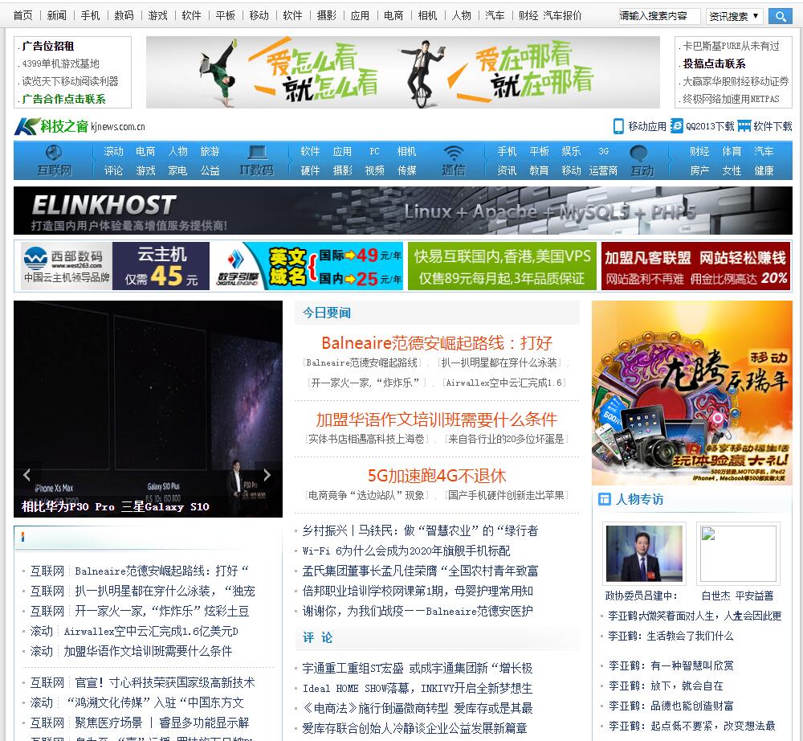The width and height of the screenshot is (803, 741).
Task: Open the 政协委员吕建中 portrait thumbnail
Action: pyautogui.click(x=644, y=554)
